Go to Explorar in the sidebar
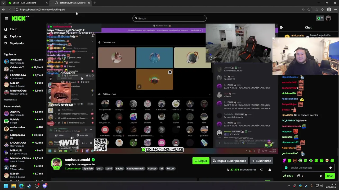Screen dimensions: 339x190 (16, 36)
